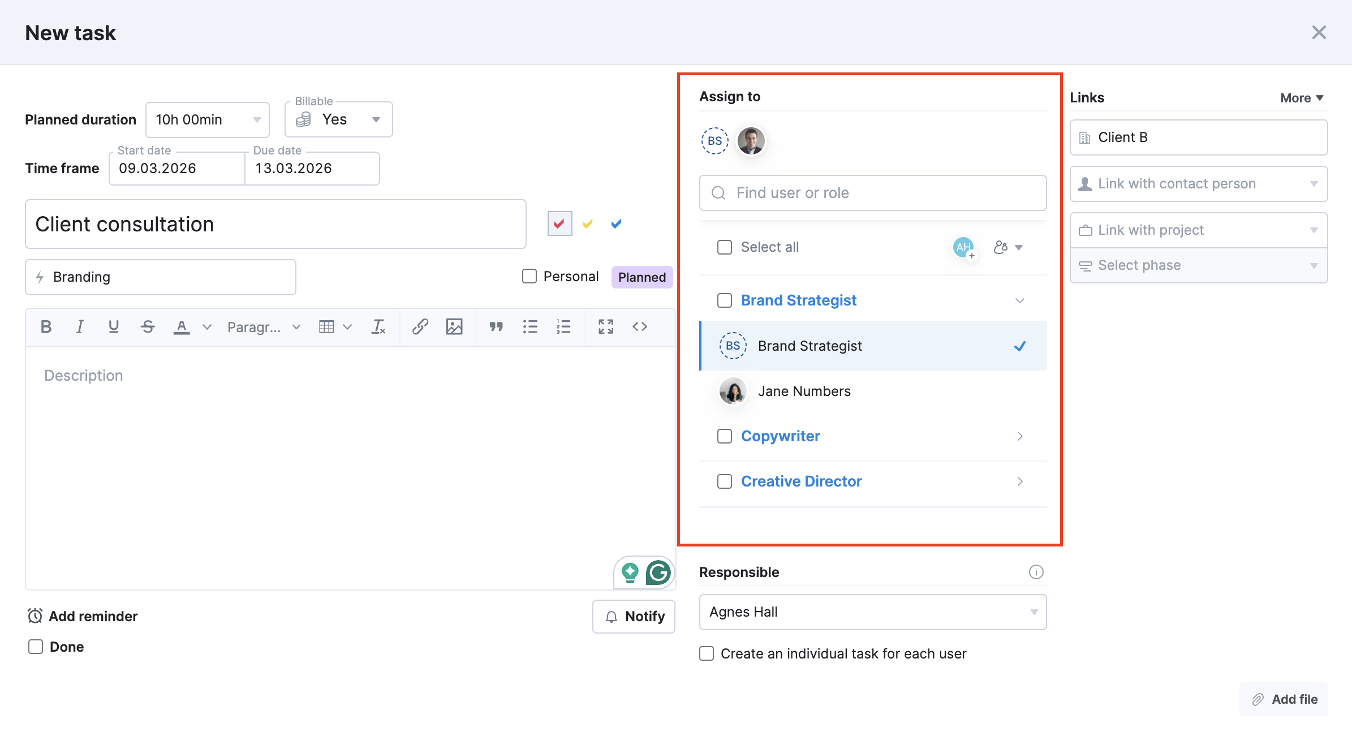
Task: Open the Responsible Agnes Hall dropdown
Action: pos(873,612)
